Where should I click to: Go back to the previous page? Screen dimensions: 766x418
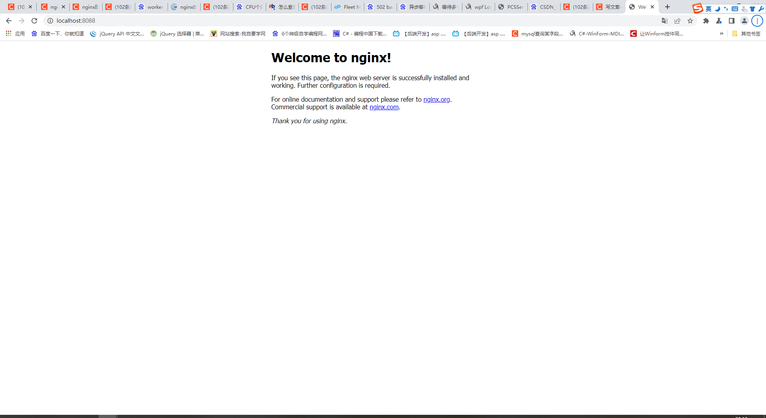click(x=9, y=21)
